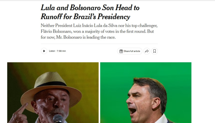Viewport: 215px width, 123px height.
Task: Click 'Runoff for Brazil's Presidency' headline line
Action: (85, 17)
